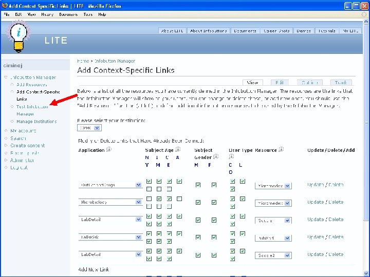Select the View tab
Screen dimensions: 370x277
click(252, 83)
